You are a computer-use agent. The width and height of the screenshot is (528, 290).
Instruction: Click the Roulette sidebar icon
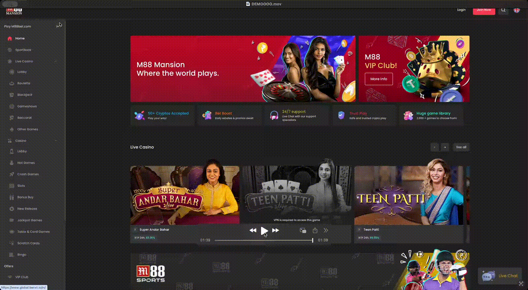click(x=12, y=83)
